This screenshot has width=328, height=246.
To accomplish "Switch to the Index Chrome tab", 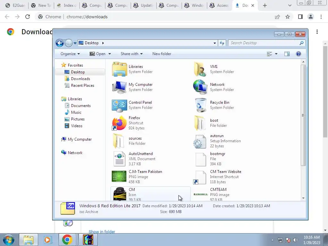I will click(67, 5).
